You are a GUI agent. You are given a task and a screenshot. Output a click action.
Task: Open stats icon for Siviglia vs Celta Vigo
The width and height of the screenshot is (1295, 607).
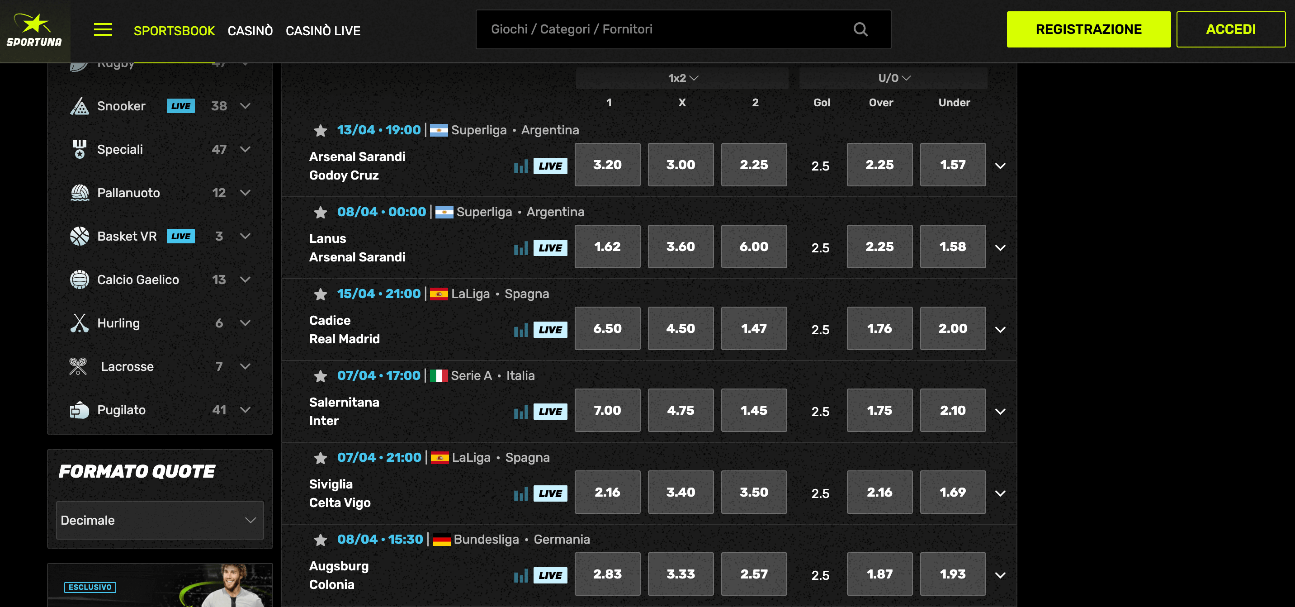[521, 494]
